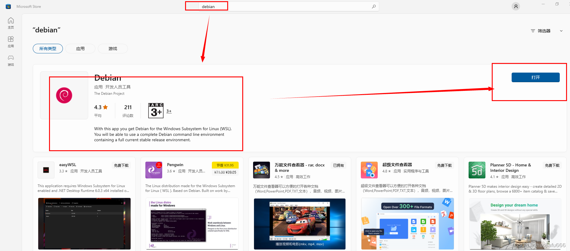Click the Pengwin title text

175,165
